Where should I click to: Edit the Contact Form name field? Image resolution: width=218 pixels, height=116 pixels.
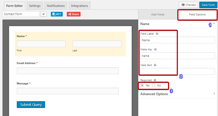[21, 14]
